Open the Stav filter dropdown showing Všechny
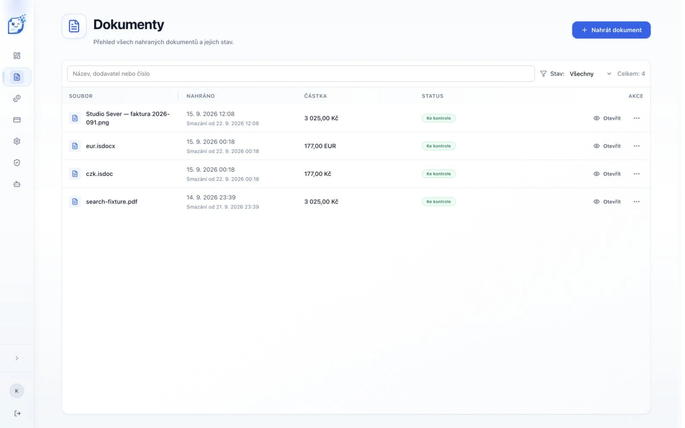 point(590,74)
